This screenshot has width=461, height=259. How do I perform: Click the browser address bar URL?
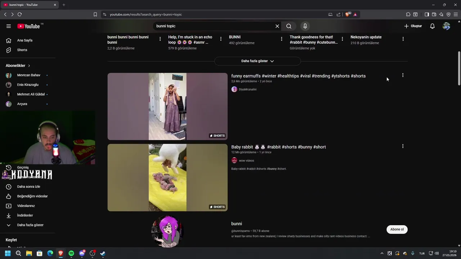[x=146, y=14]
